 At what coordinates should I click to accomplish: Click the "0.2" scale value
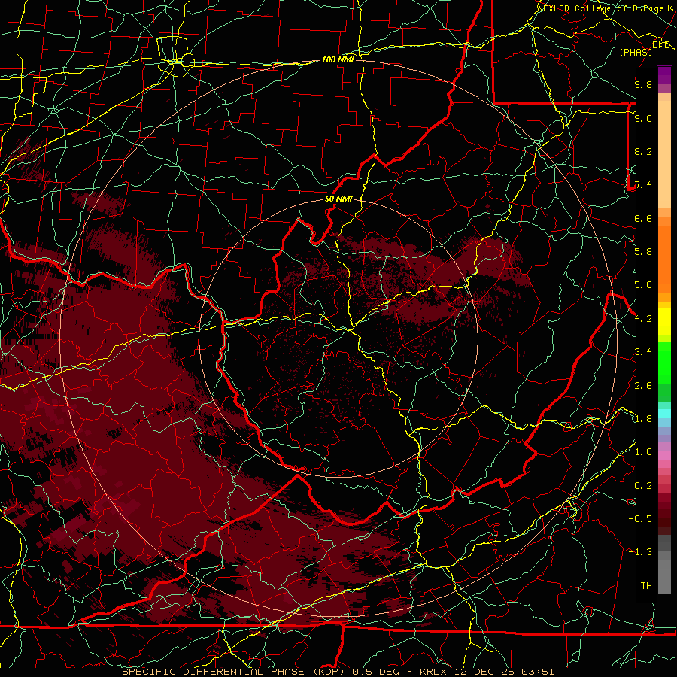(643, 486)
